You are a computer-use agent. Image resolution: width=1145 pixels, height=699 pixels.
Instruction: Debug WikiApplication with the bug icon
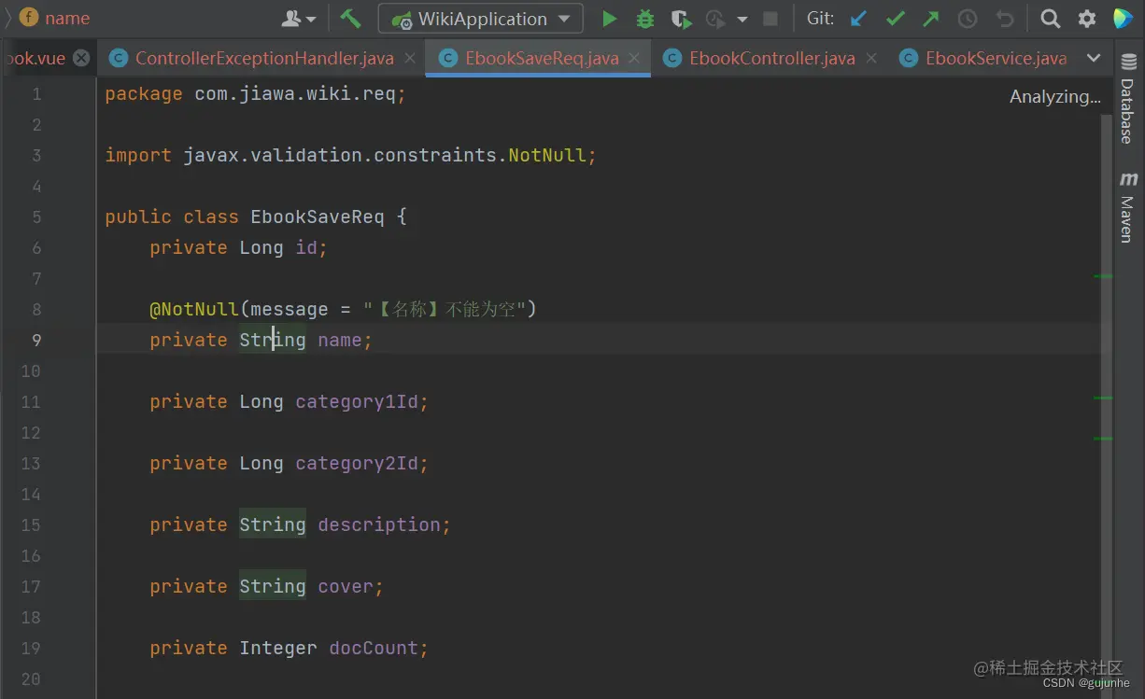(x=644, y=19)
